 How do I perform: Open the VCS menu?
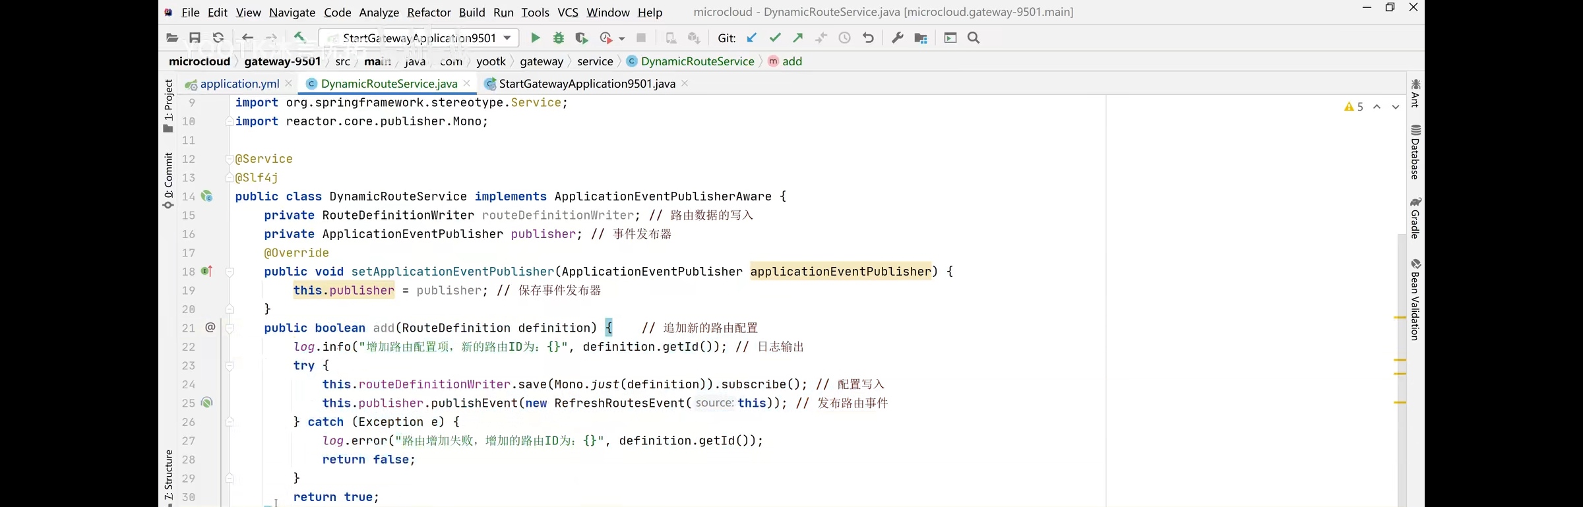pos(568,13)
